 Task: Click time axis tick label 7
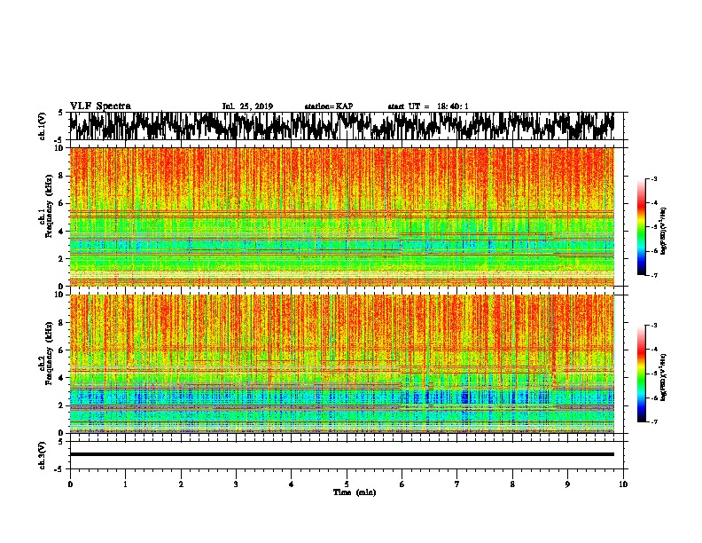pyautogui.click(x=457, y=484)
